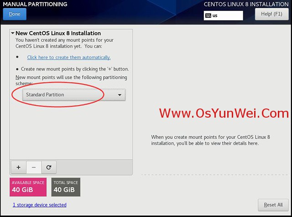Click the link to create mount points automatically
The image size is (292, 217).
pos(69,57)
